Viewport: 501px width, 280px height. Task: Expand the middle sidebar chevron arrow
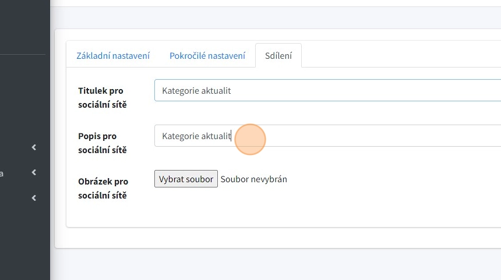(x=34, y=172)
